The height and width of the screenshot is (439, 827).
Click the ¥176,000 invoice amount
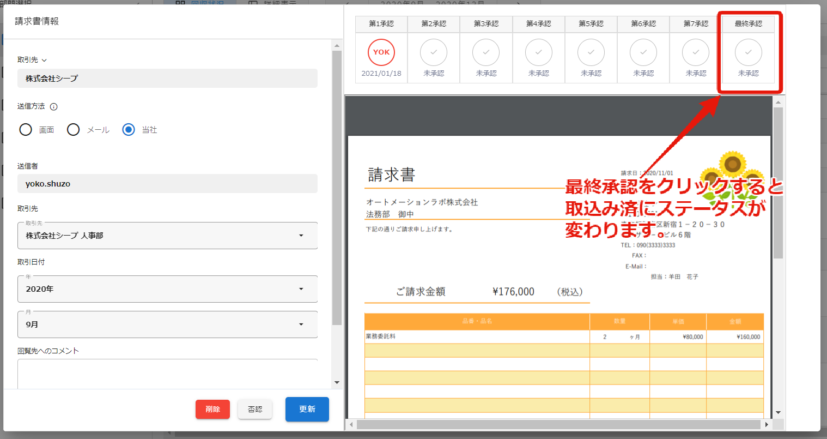pos(513,292)
